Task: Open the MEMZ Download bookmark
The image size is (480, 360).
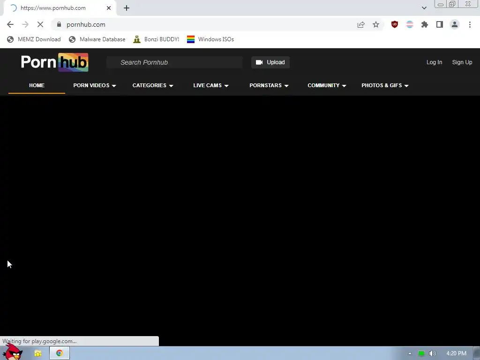Action: 34,39
